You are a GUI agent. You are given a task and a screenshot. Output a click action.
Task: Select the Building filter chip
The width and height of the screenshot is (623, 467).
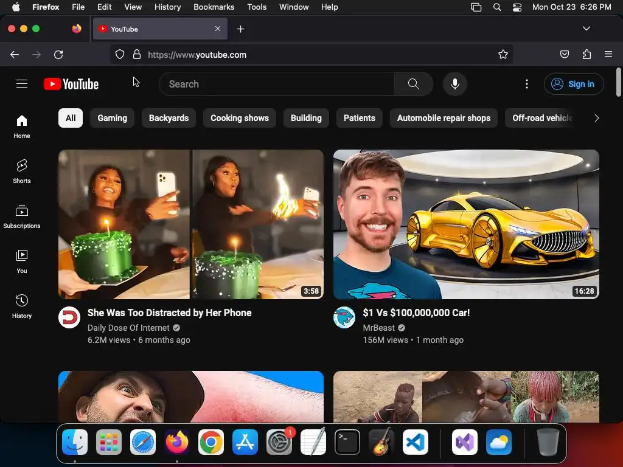(306, 118)
